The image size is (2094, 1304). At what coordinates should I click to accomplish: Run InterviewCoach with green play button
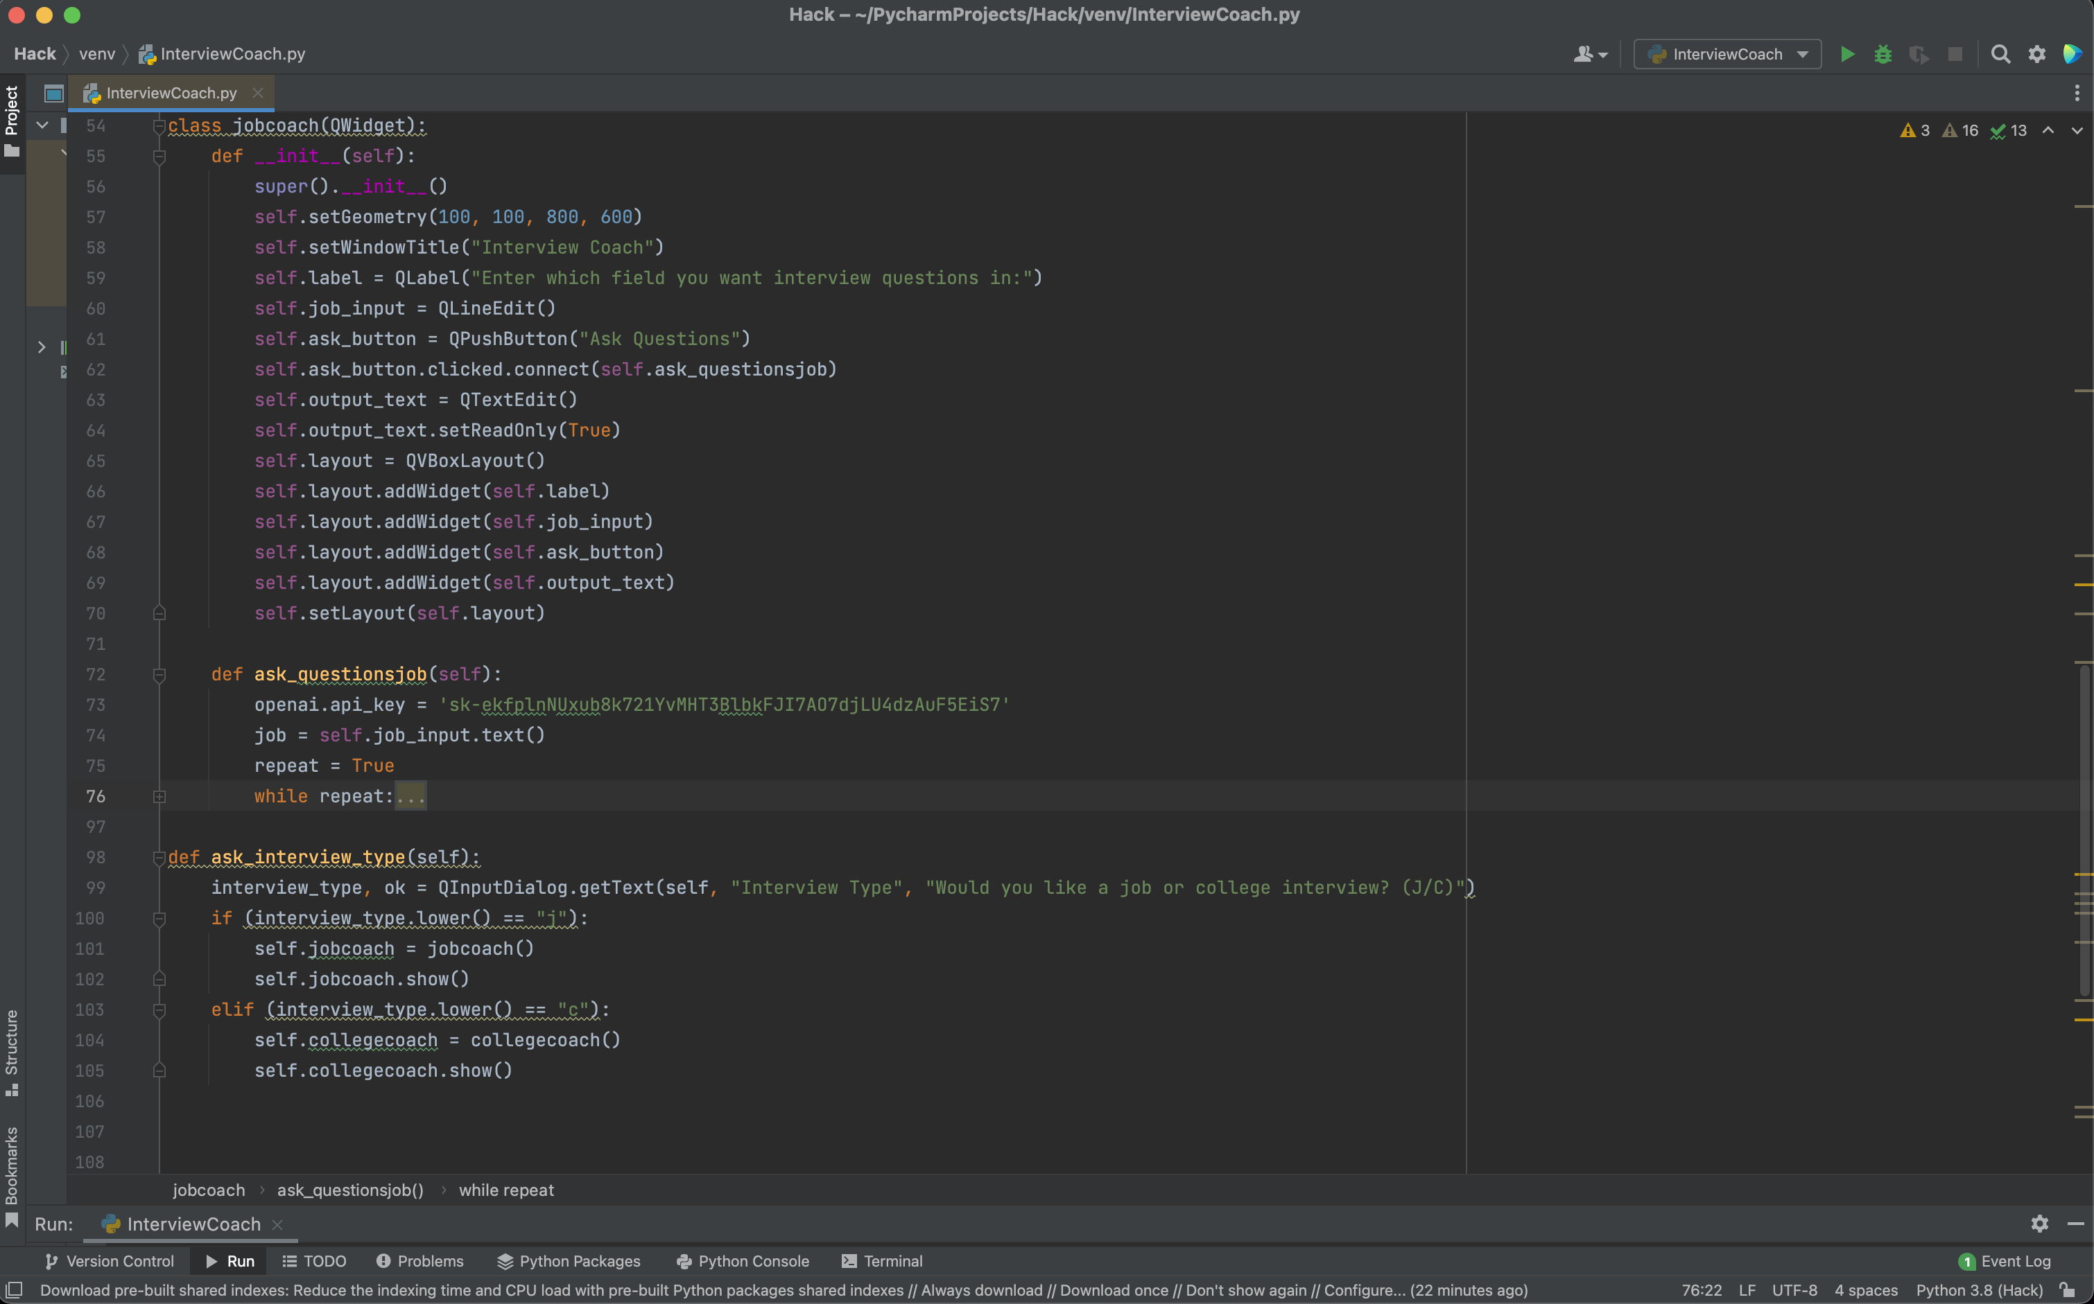(x=1846, y=54)
